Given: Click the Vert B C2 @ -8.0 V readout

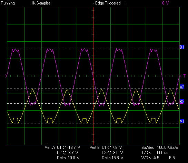Looking at the screenshot, I should pyautogui.click(x=112, y=153).
